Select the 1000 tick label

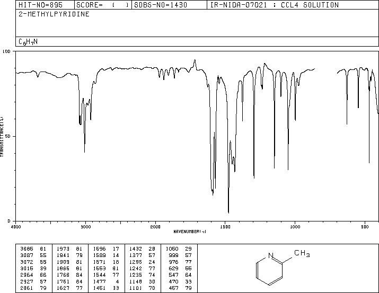(x=295, y=227)
